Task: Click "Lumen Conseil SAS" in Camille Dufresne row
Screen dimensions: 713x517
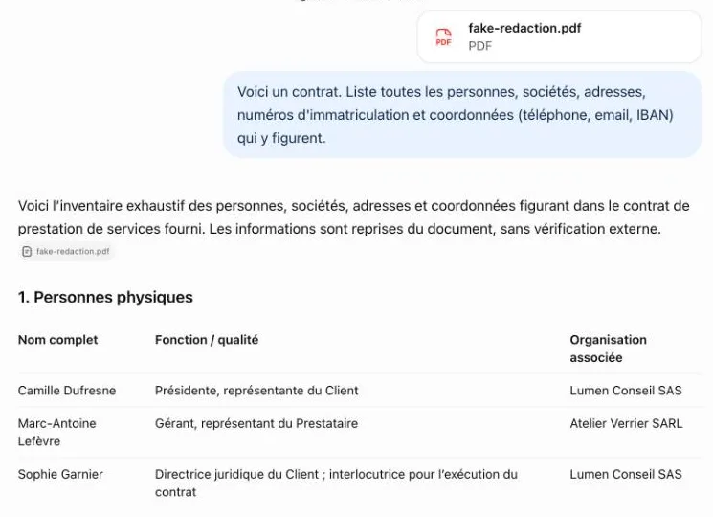Action: tap(626, 391)
